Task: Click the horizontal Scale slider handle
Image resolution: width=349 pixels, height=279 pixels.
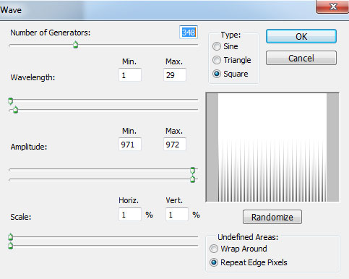Action: 10,237
